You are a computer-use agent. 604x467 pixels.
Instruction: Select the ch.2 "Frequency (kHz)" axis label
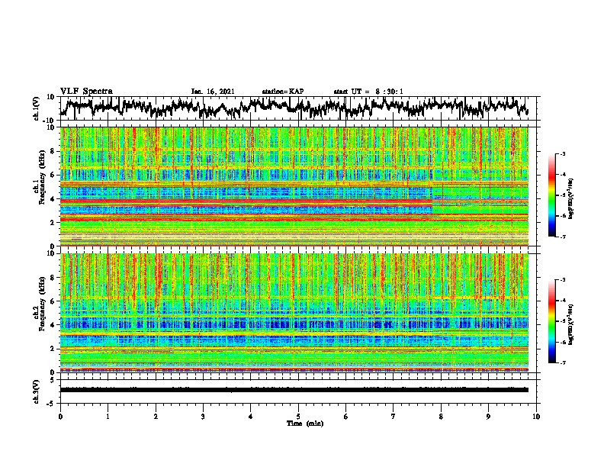pos(42,303)
